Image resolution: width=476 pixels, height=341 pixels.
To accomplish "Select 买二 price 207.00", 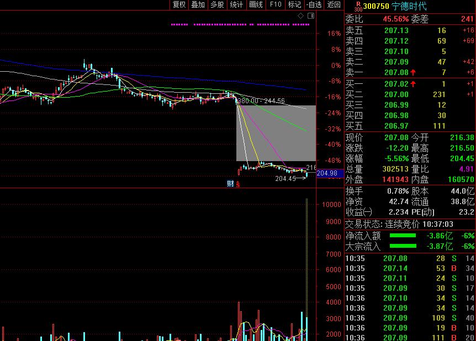I will click(396, 94).
